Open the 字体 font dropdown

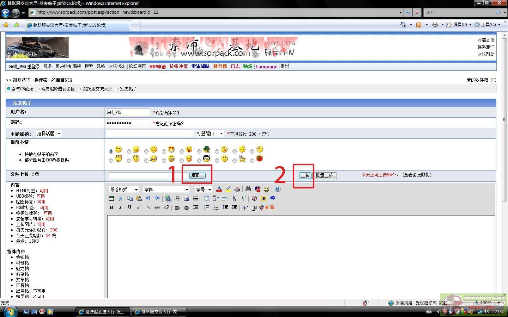coord(165,189)
